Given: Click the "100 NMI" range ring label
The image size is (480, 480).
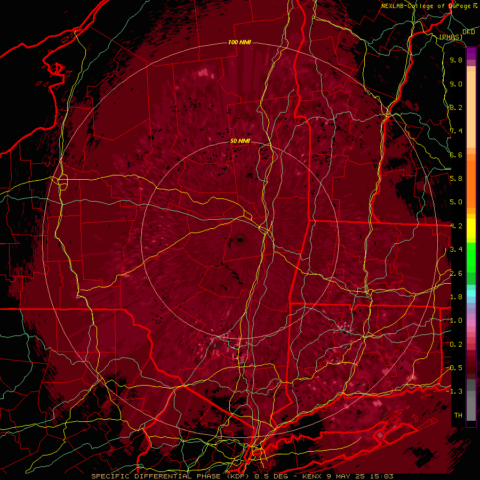Looking at the screenshot, I should pyautogui.click(x=239, y=42).
